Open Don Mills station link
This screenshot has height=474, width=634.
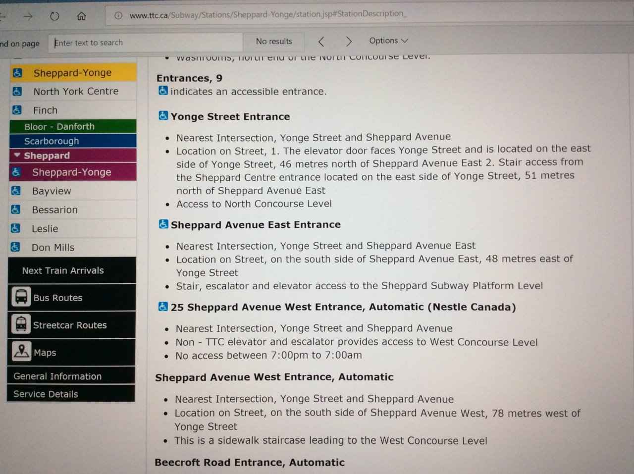[53, 248]
